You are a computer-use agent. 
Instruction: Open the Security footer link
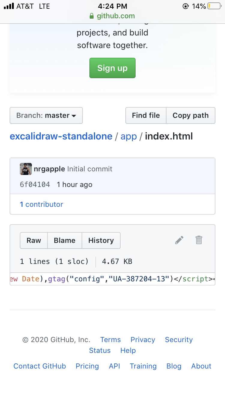tap(179, 340)
